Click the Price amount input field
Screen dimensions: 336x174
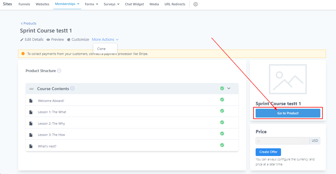click(282, 141)
